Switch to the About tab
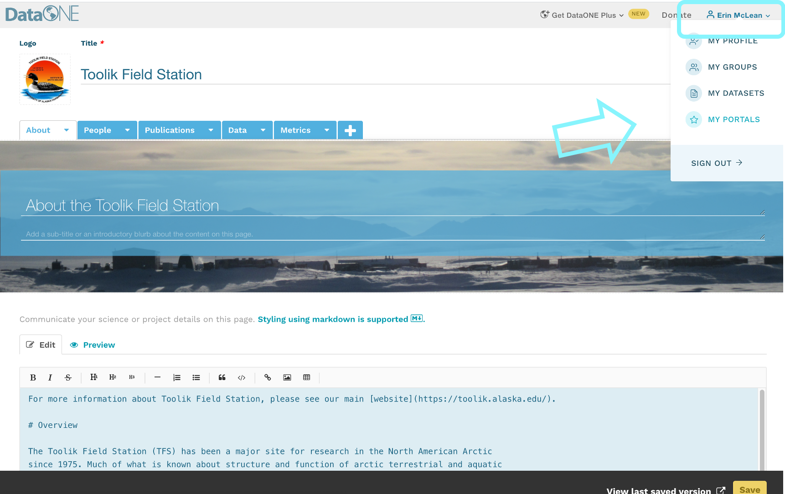785x494 pixels. (x=38, y=130)
